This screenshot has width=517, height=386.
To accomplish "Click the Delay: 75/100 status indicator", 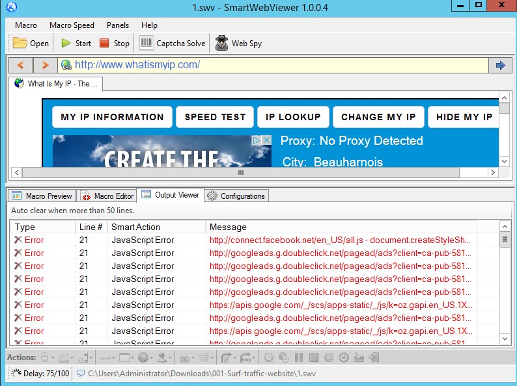I will click(40, 374).
